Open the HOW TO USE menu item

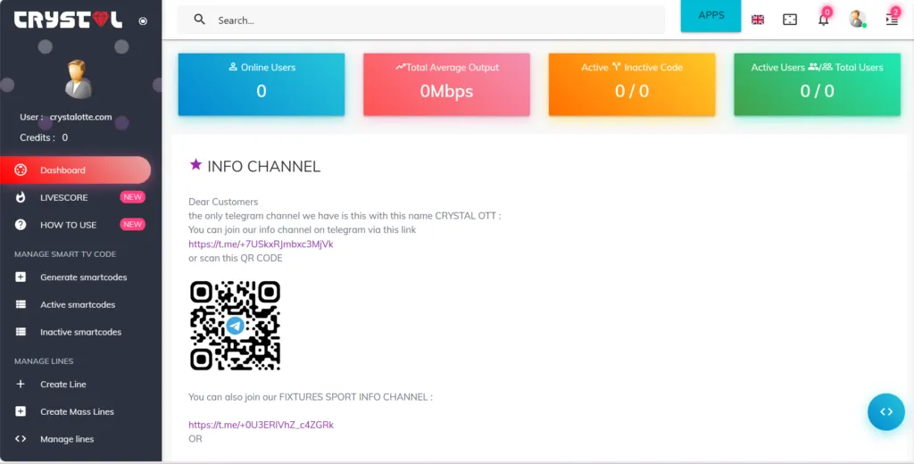[75, 225]
